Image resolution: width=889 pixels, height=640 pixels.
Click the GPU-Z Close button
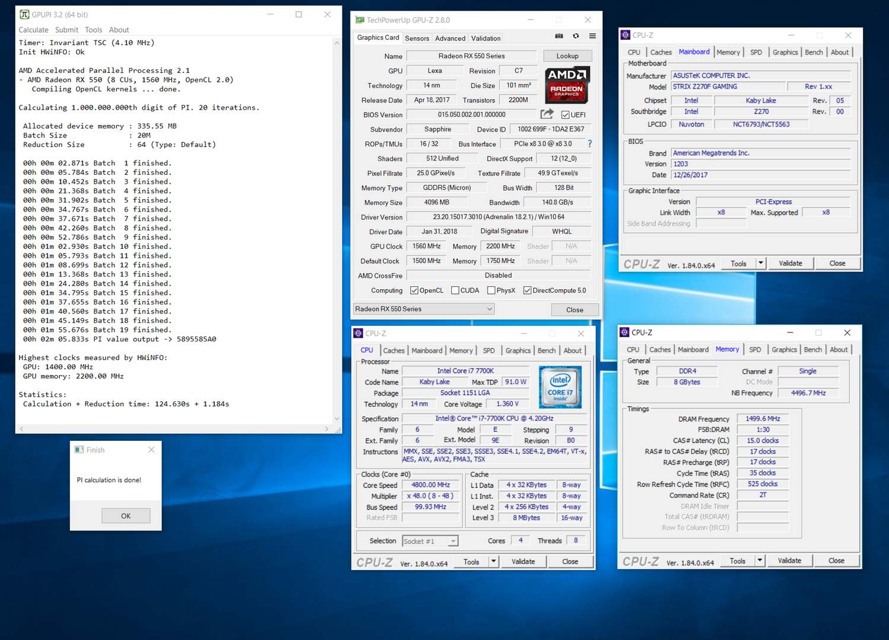pyautogui.click(x=575, y=309)
